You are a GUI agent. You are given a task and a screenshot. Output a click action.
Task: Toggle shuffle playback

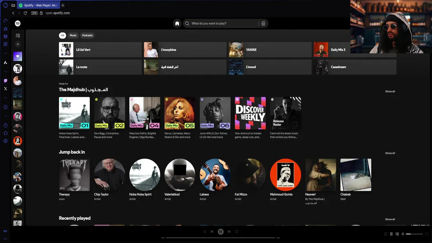[205, 232]
